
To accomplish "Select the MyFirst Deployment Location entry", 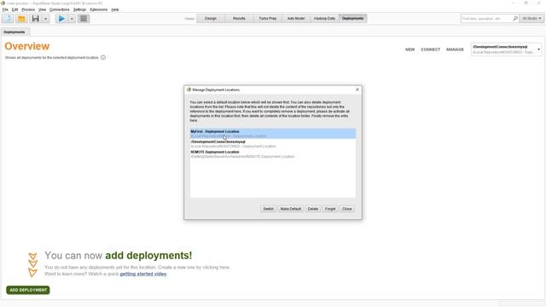I will (x=273, y=134).
